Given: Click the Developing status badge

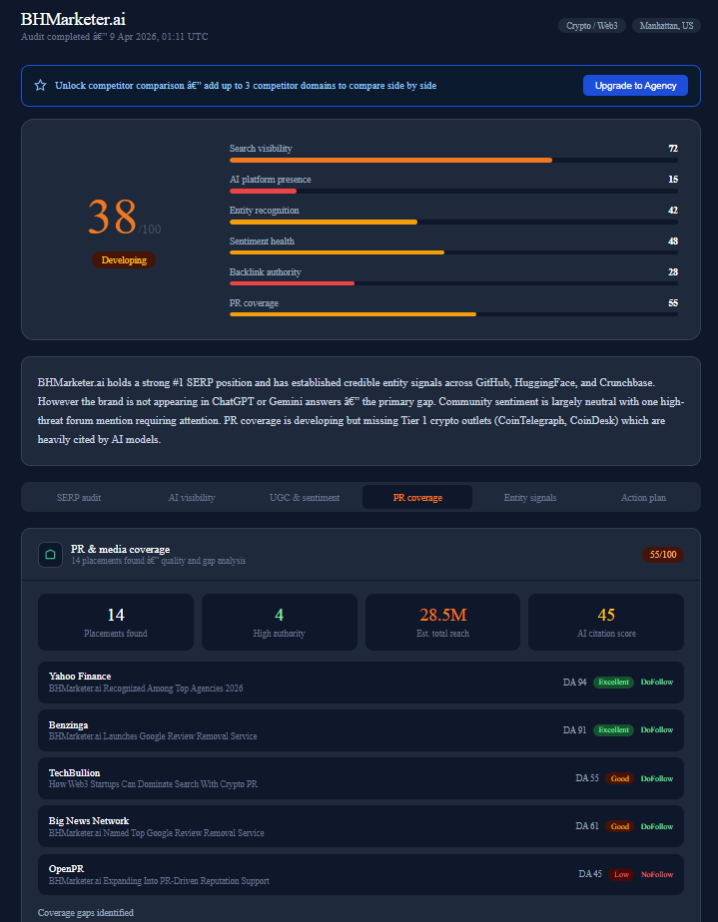Looking at the screenshot, I should pyautogui.click(x=124, y=259).
